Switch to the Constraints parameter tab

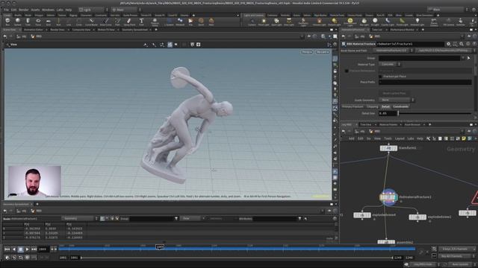point(400,106)
